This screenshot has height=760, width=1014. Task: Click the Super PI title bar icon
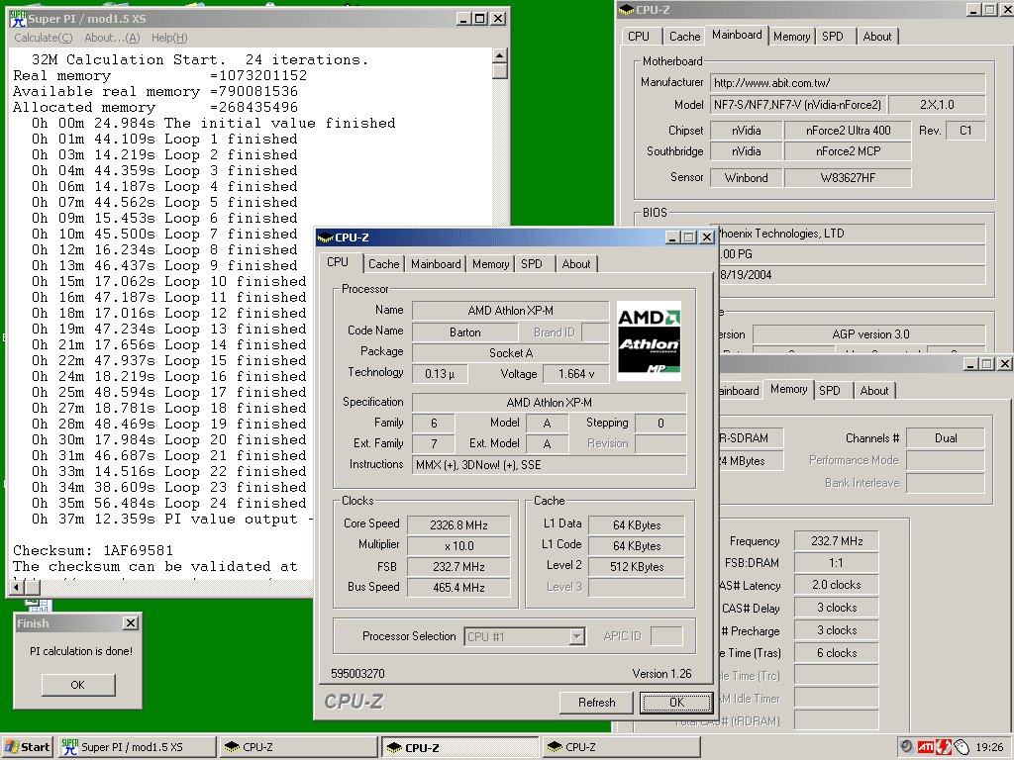pyautogui.click(x=18, y=19)
